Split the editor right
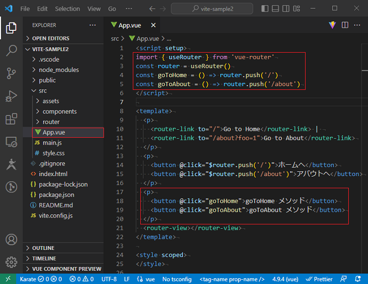 pyautogui.click(x=345, y=25)
